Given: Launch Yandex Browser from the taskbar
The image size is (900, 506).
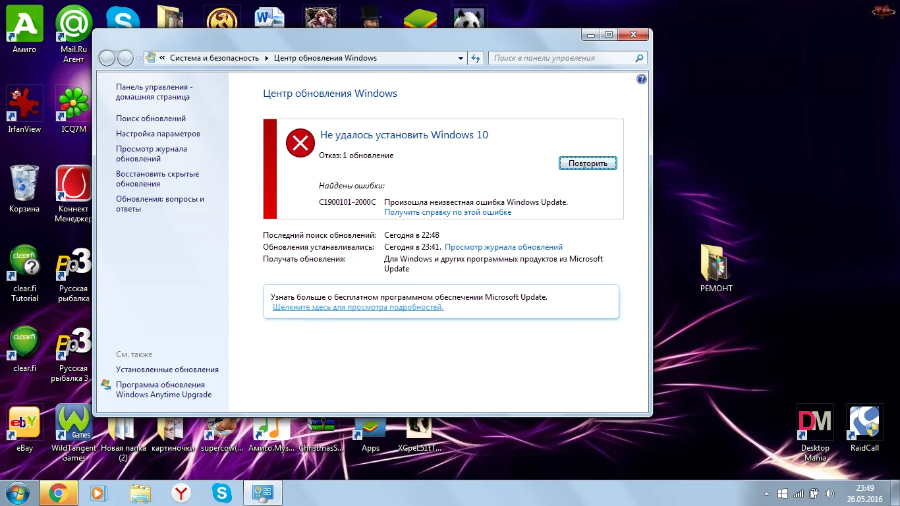Looking at the screenshot, I should point(181,493).
